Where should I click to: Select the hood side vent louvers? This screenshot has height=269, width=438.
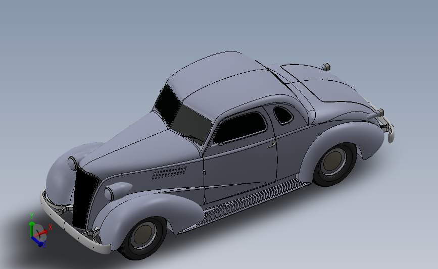coord(169,173)
